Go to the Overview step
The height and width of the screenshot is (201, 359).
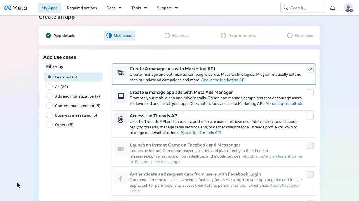(300, 36)
